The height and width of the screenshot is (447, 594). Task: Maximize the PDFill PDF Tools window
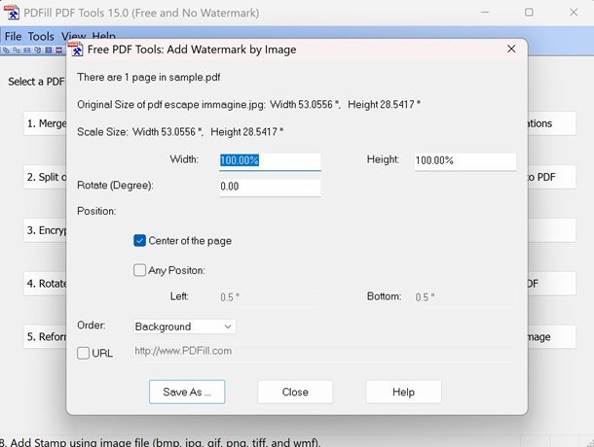pos(529,12)
